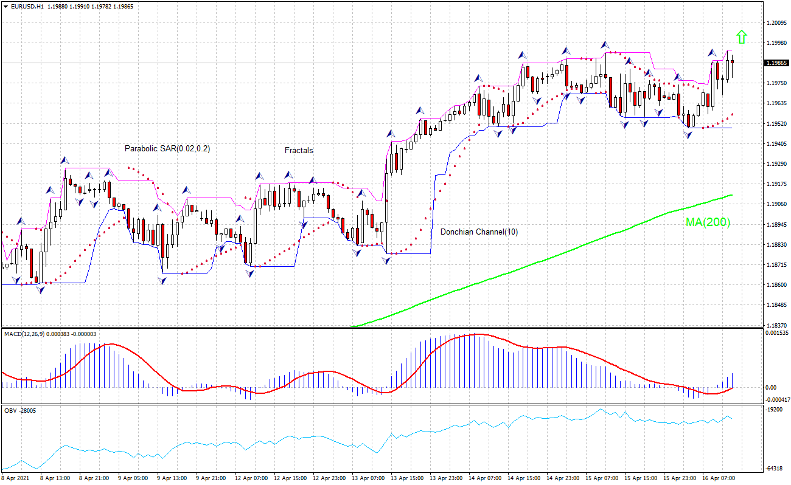Click the 14 Apr 15:00 time label
This screenshot has width=791, height=485.
coord(523,478)
